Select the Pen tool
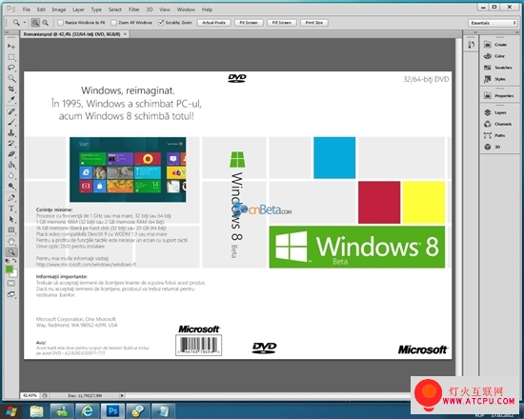Screen dimensions: 524x419 [x=11, y=198]
